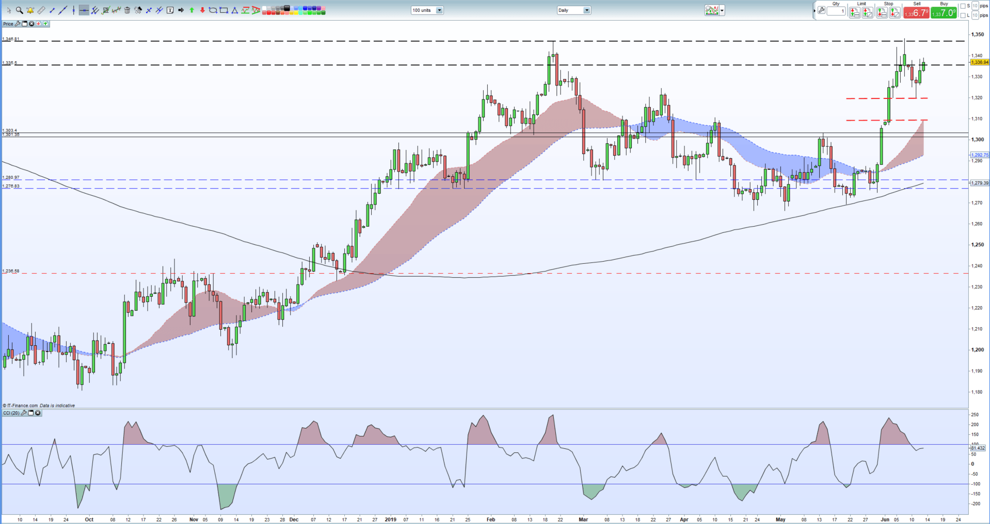Open the hammer and wrench object settings
The width and height of the screenshot is (990, 524).
pyautogui.click(x=138, y=10)
